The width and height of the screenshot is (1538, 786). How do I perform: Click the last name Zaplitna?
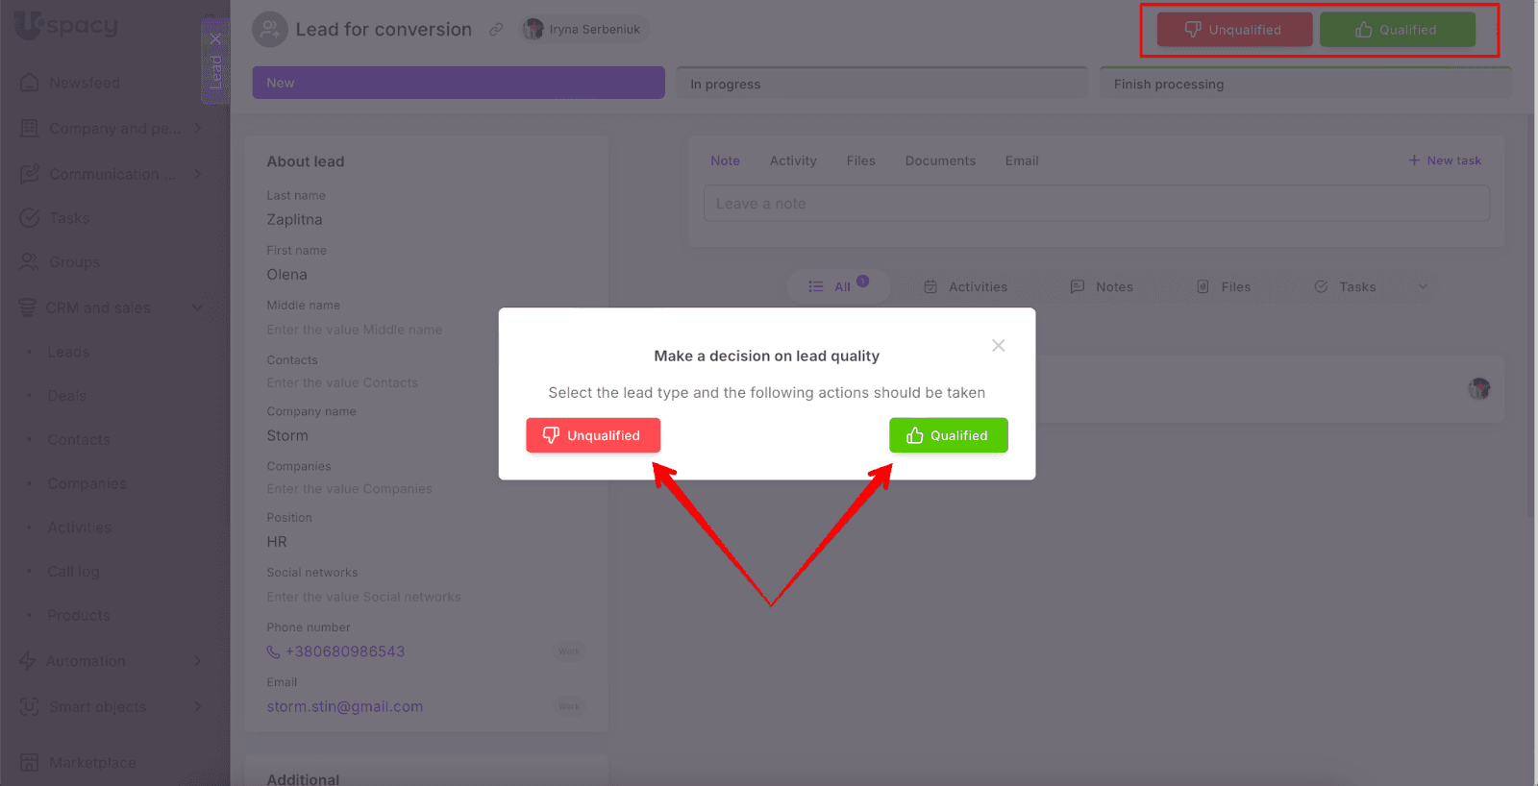click(294, 219)
